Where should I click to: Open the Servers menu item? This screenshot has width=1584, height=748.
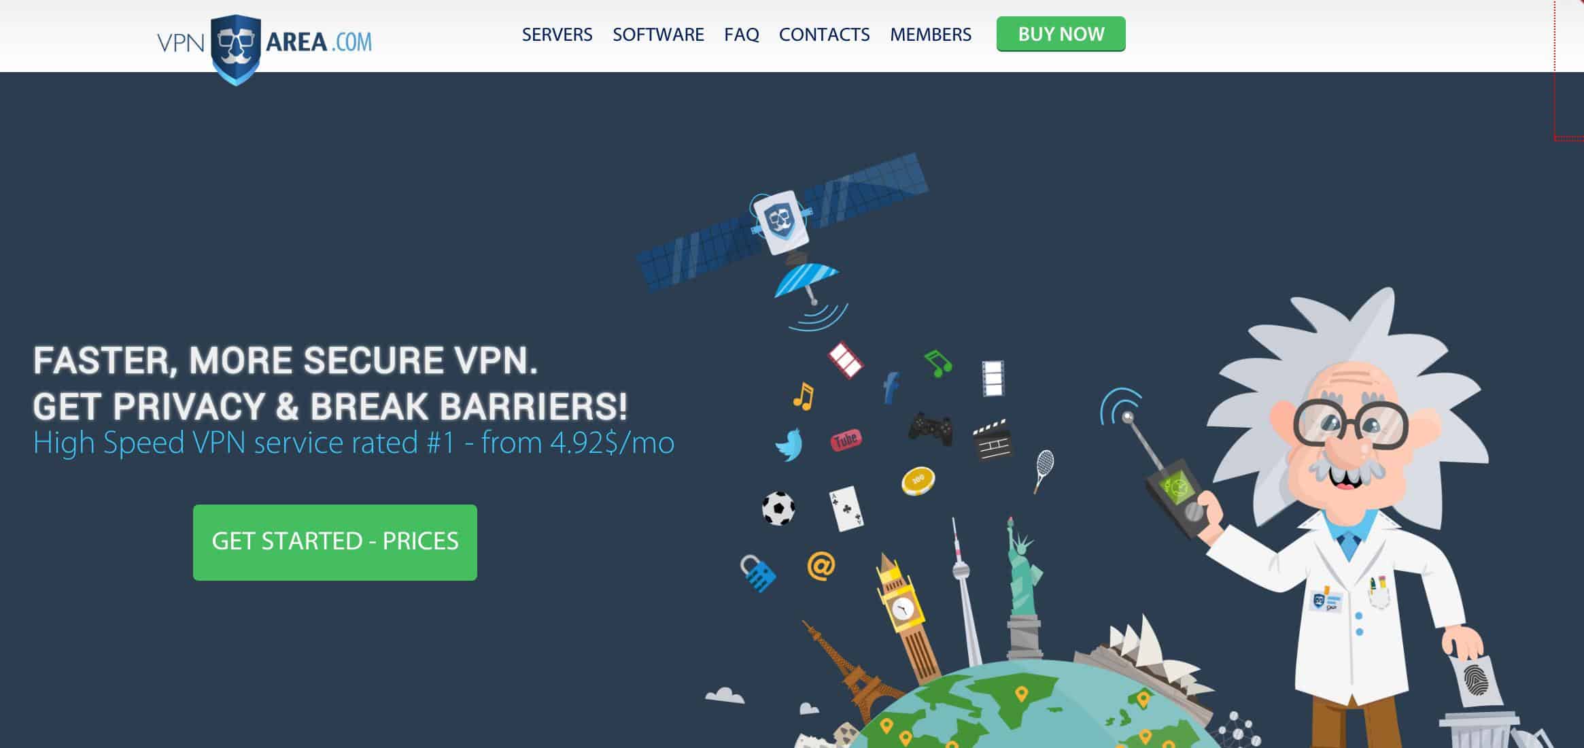tap(557, 35)
